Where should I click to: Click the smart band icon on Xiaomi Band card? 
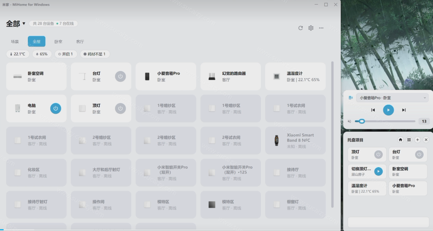tap(277, 141)
